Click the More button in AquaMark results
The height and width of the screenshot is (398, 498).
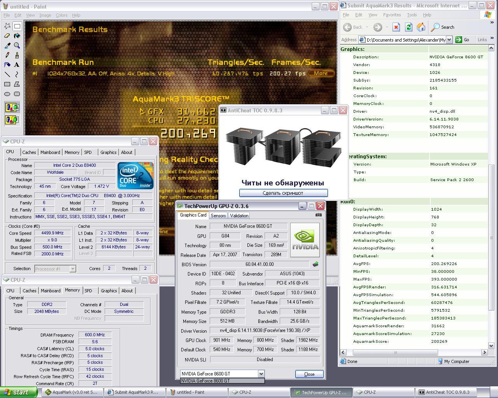pyautogui.click(x=321, y=73)
